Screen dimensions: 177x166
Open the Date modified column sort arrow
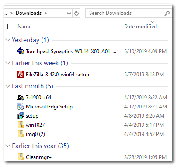click(x=153, y=22)
